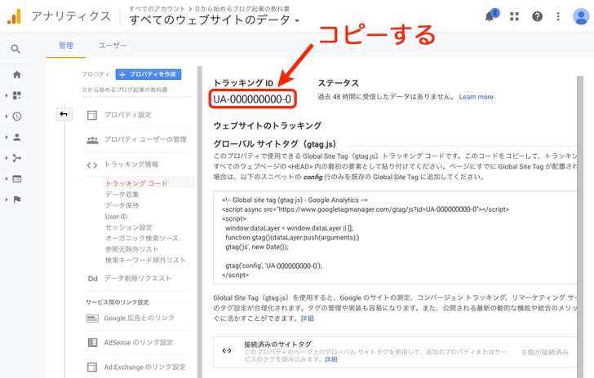
Task: Click the トラッキング情報 code brackets icon
Action: 92,165
